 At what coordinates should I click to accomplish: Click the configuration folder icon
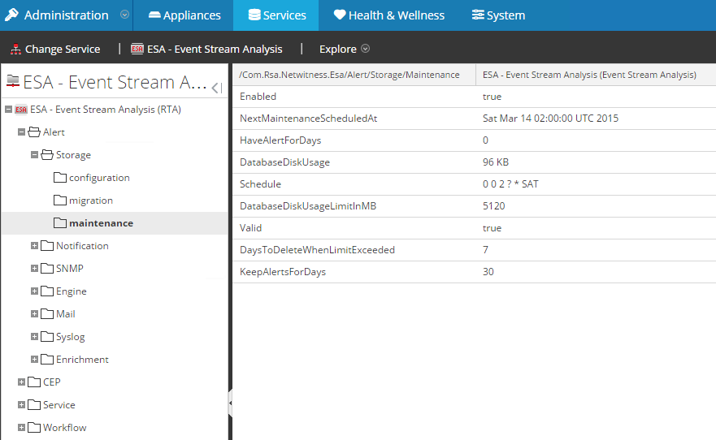pyautogui.click(x=60, y=177)
